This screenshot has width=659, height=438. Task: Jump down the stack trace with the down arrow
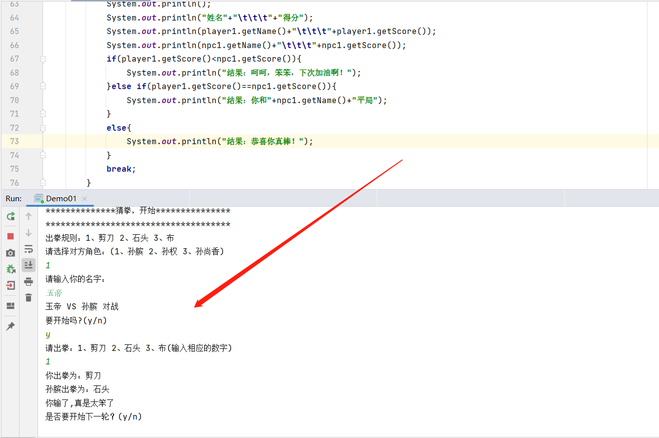click(29, 232)
